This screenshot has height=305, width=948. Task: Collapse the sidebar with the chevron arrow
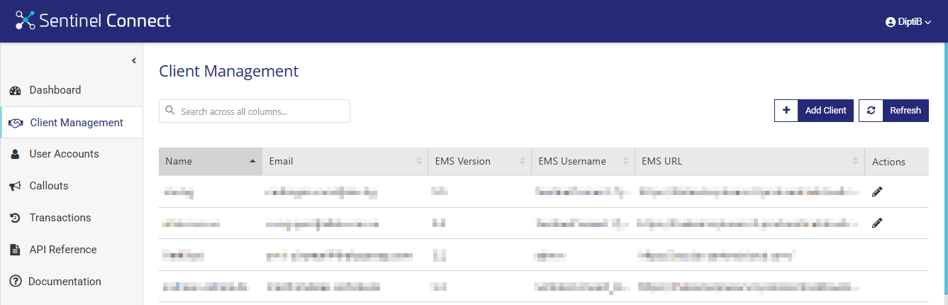[133, 61]
